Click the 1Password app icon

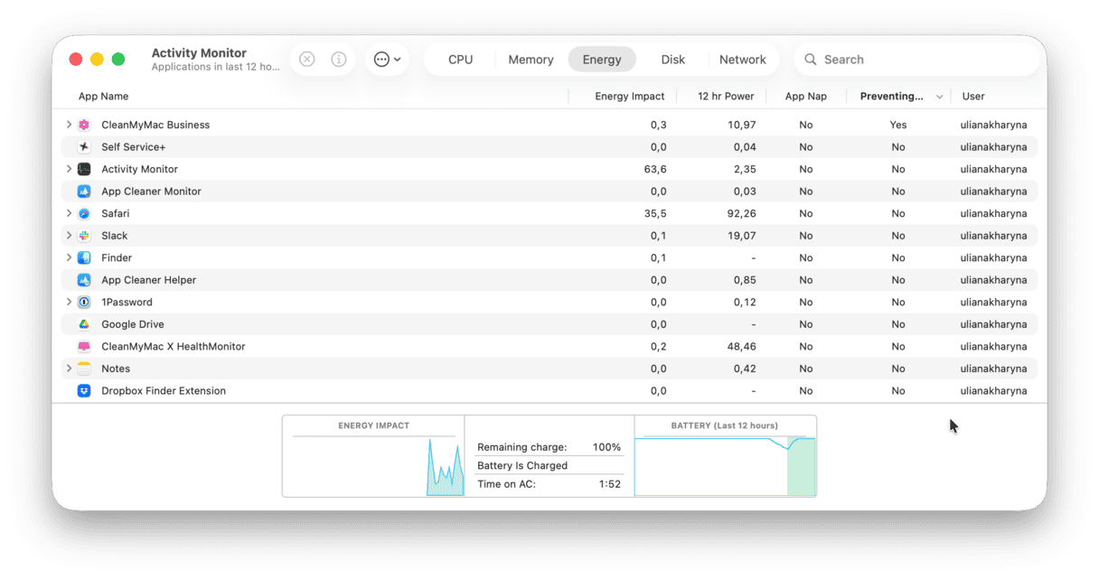tap(84, 303)
